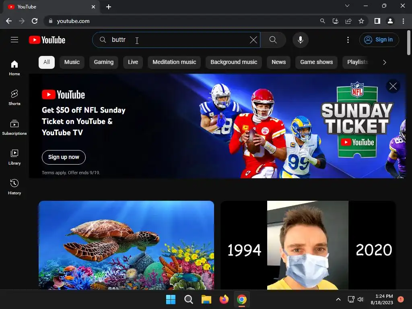The height and width of the screenshot is (309, 412).
Task: Select the Live filter chip
Action: [133, 62]
